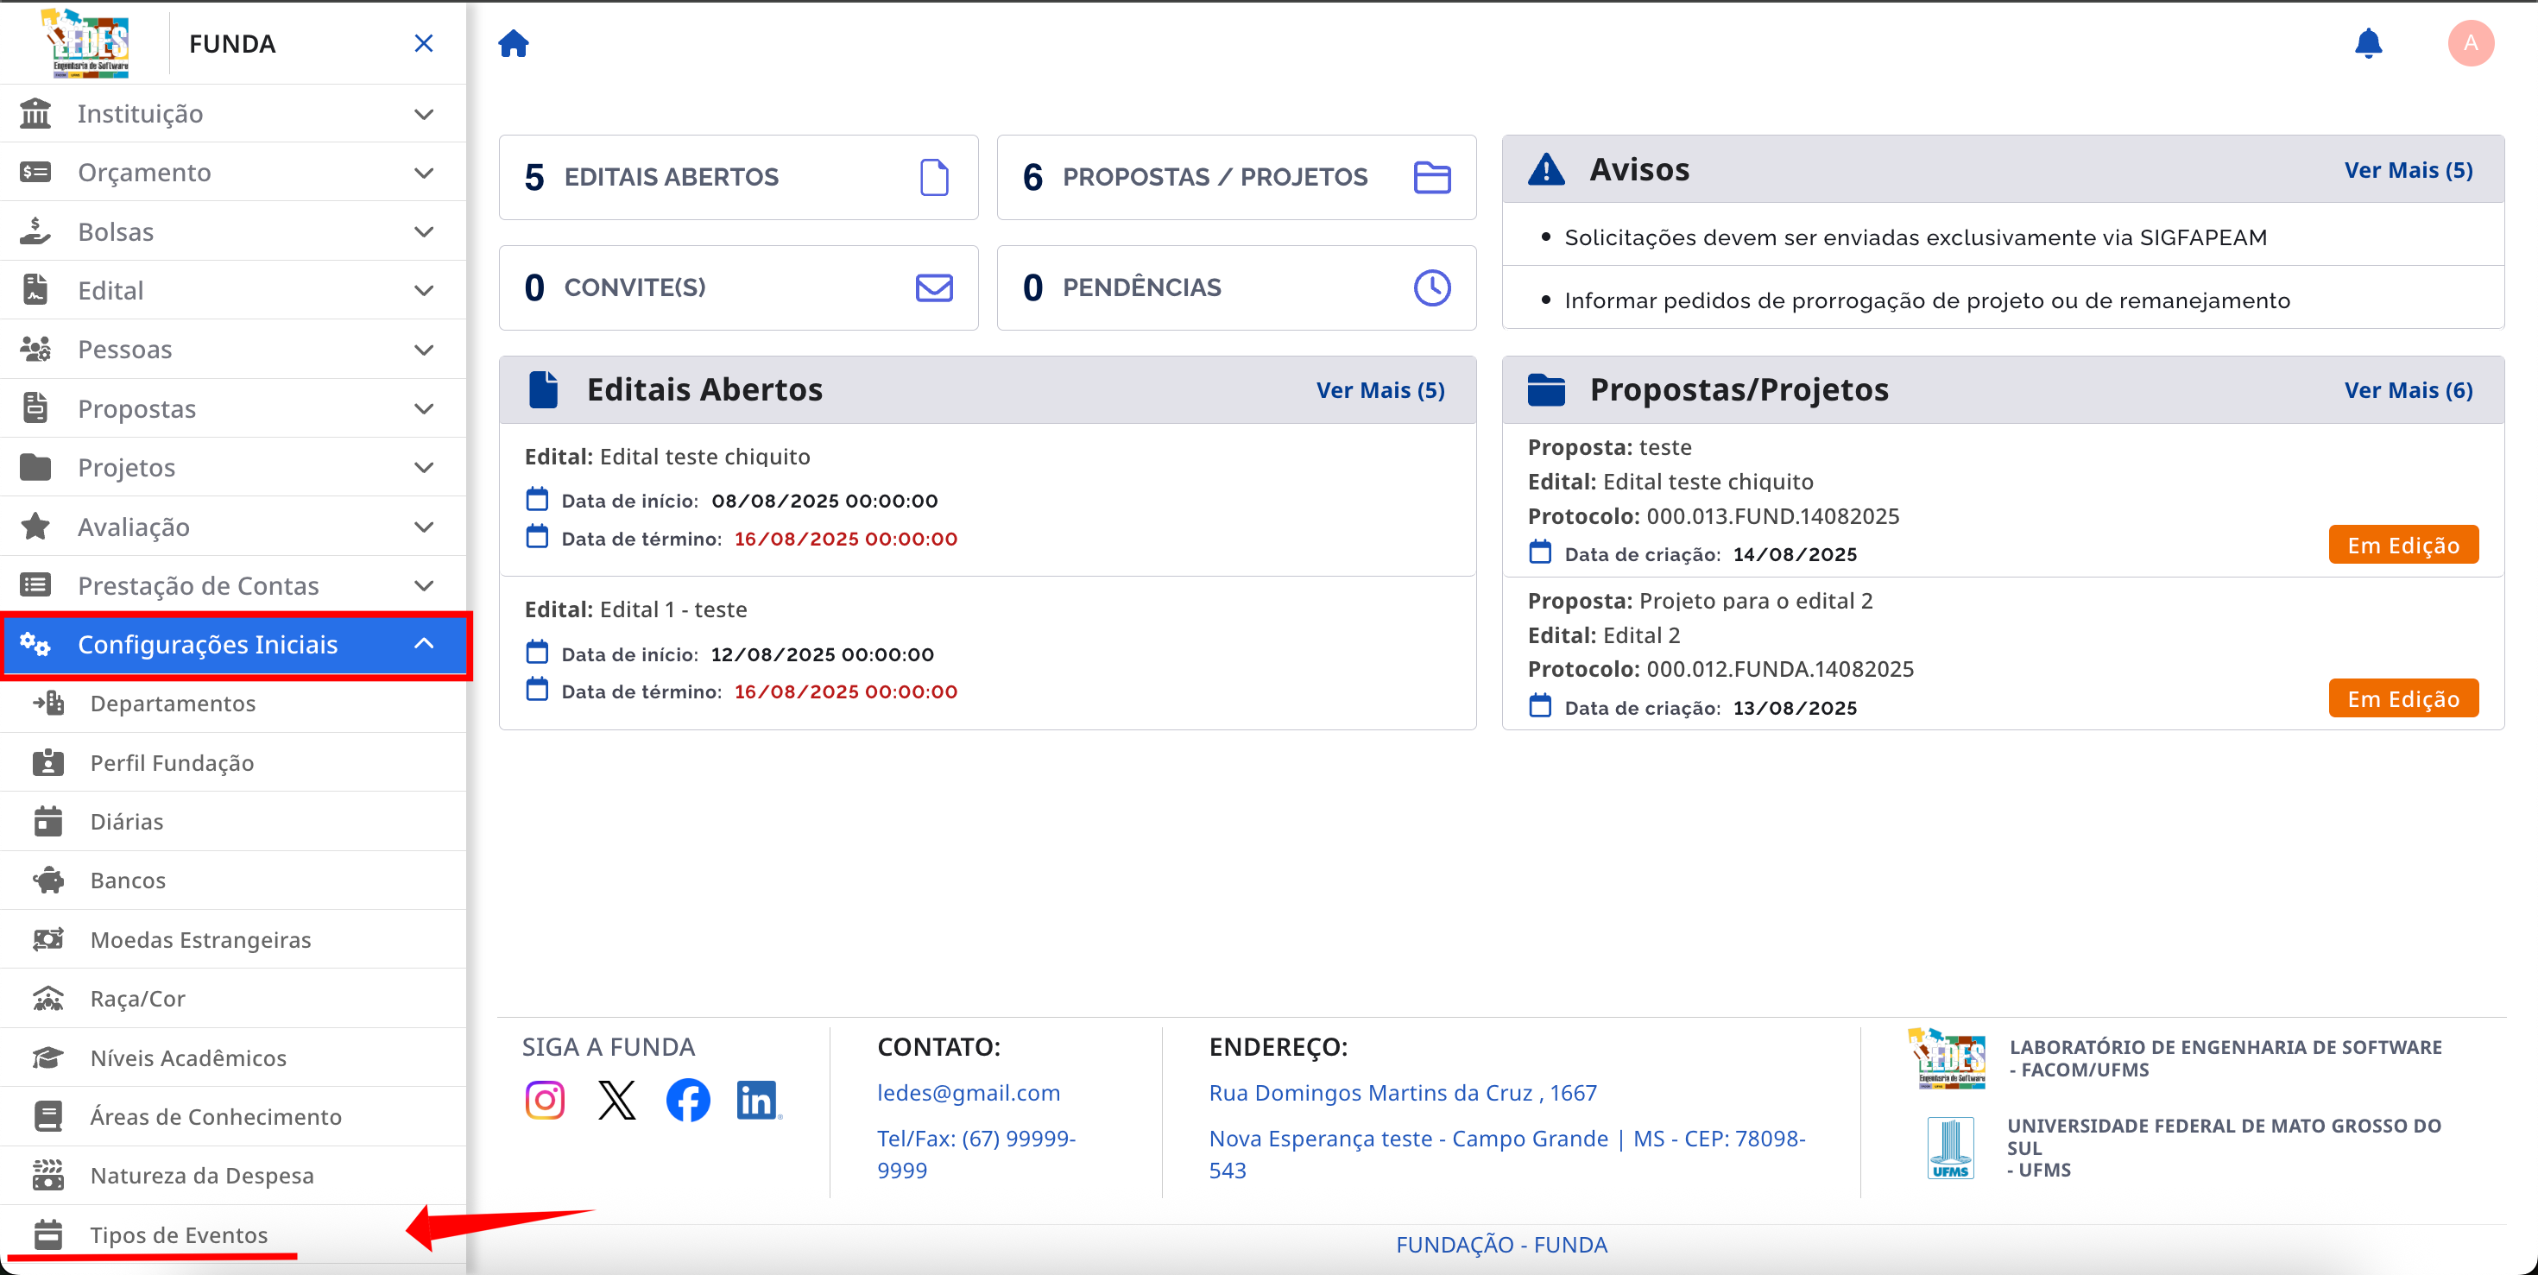This screenshot has width=2538, height=1275.
Task: Open FUNDA's Instagram profile icon
Action: [545, 1099]
